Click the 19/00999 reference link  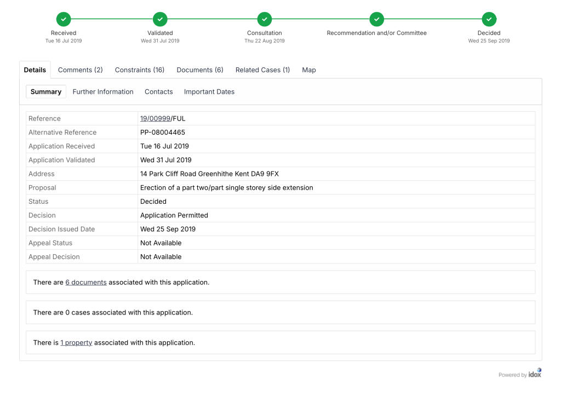155,119
